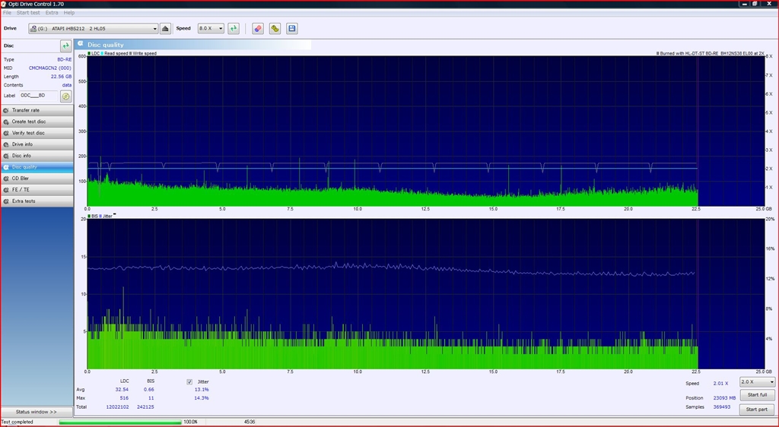Click the Start part button
The width and height of the screenshot is (779, 427).
[x=757, y=410]
